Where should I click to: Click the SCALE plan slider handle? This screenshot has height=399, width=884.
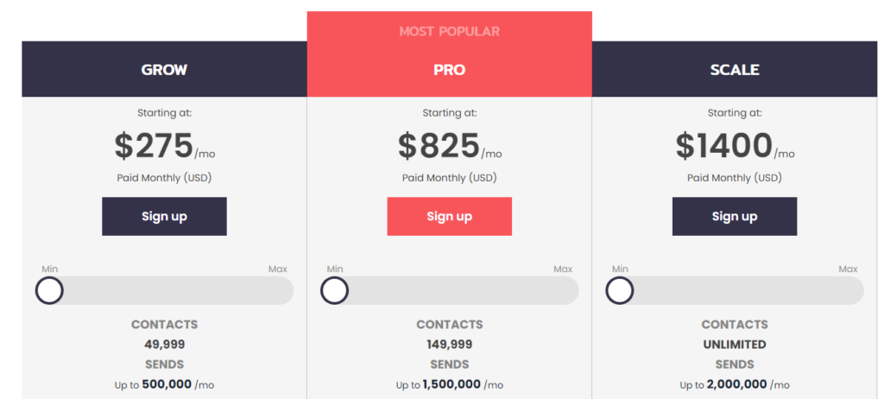[619, 291]
